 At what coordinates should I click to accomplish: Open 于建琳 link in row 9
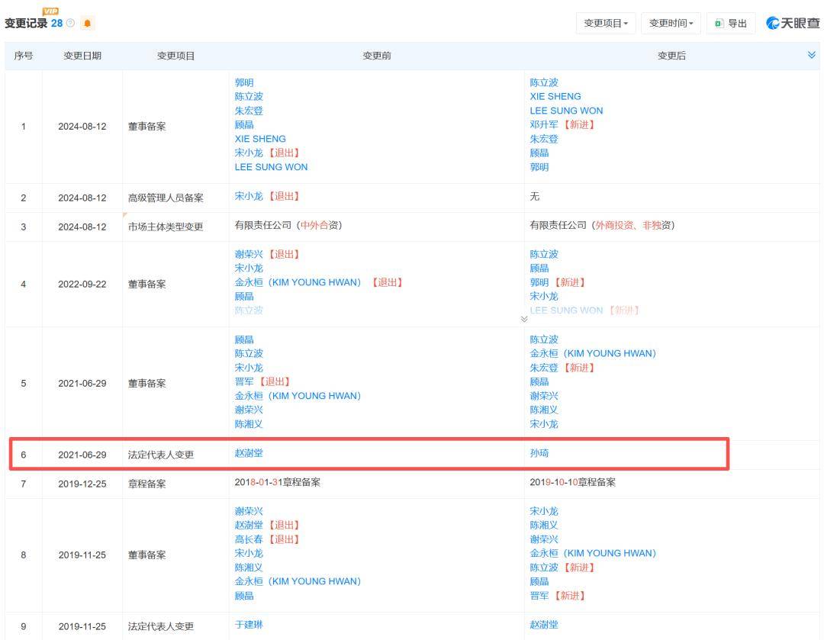249,625
